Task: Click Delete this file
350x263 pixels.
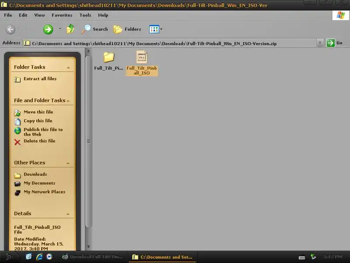Action: [x=39, y=141]
